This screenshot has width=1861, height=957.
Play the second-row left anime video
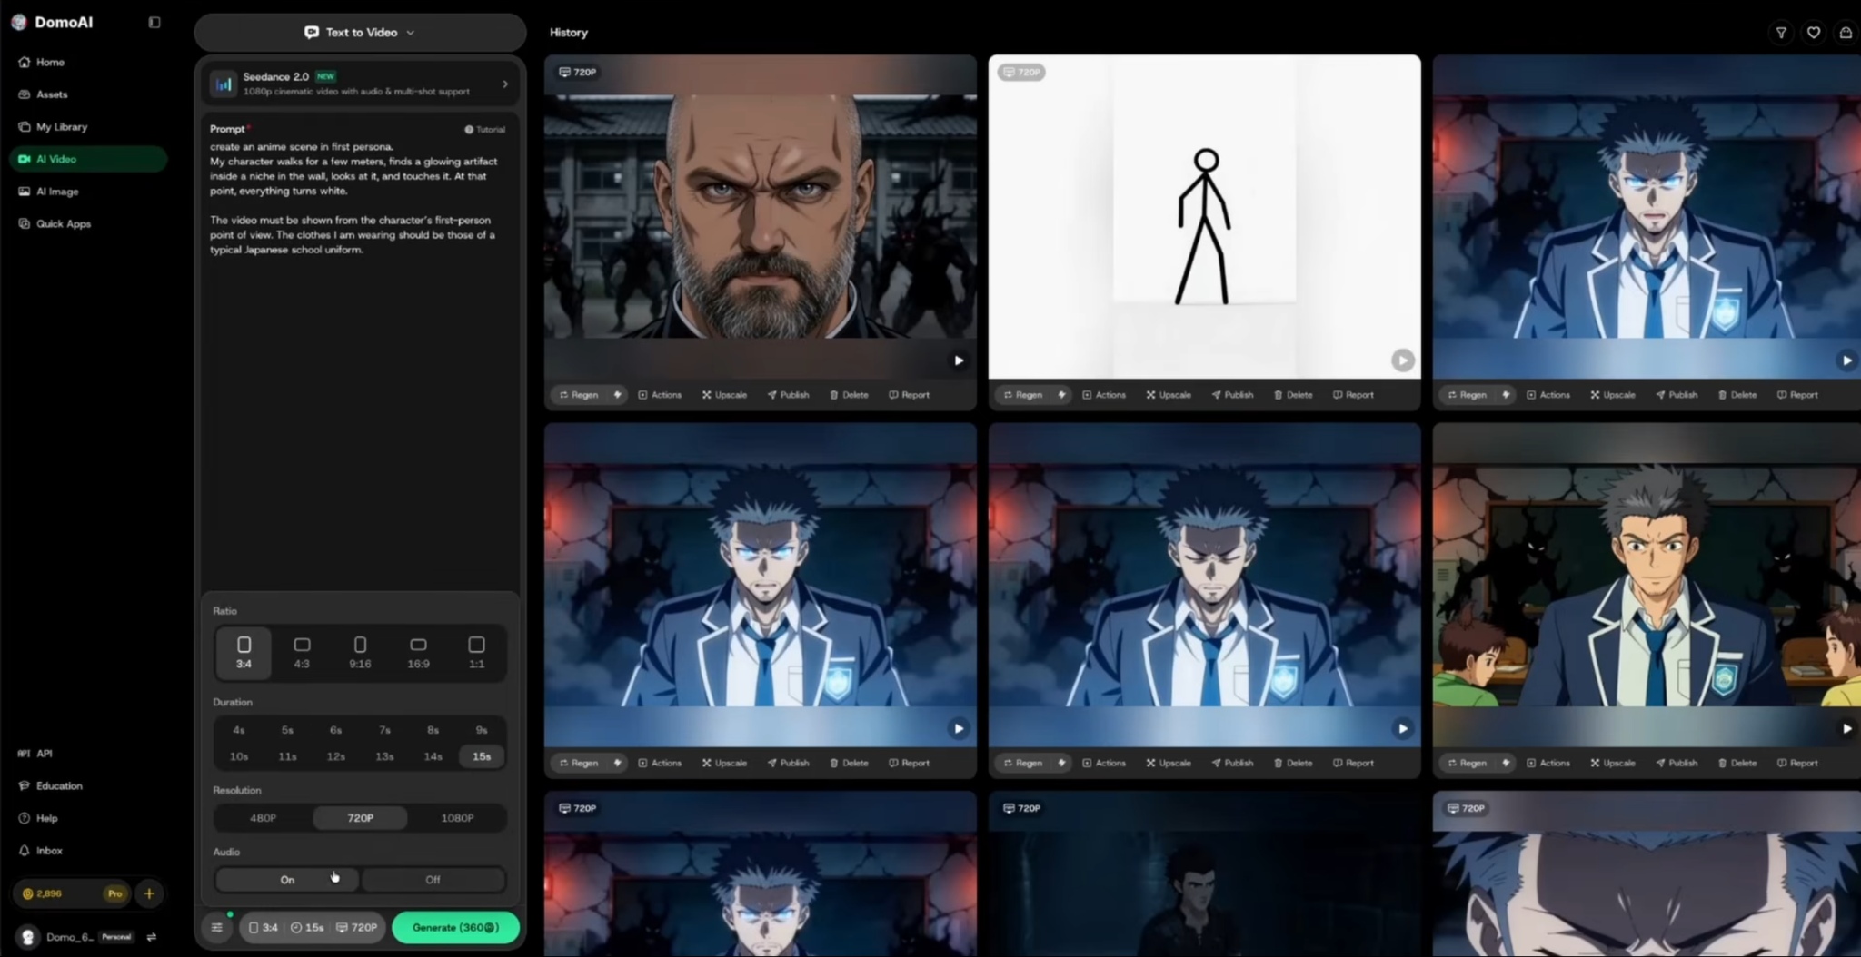click(959, 728)
